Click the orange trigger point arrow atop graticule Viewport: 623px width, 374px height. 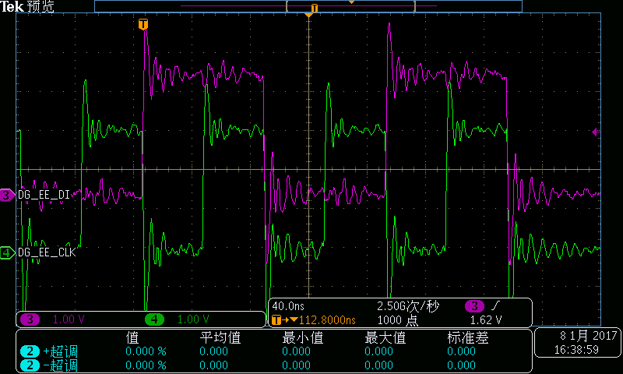point(308,15)
